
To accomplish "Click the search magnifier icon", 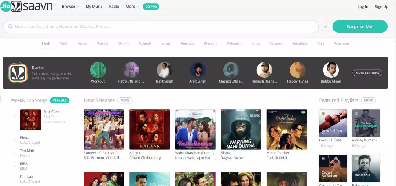I will (10, 26).
